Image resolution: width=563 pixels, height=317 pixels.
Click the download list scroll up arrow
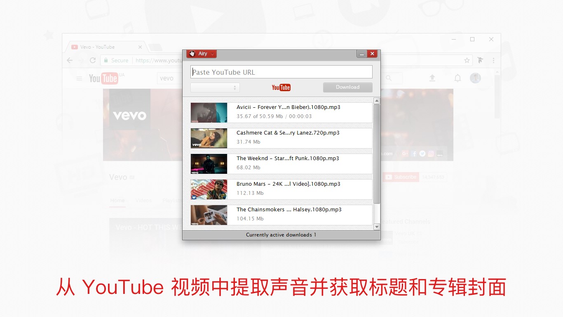(377, 101)
